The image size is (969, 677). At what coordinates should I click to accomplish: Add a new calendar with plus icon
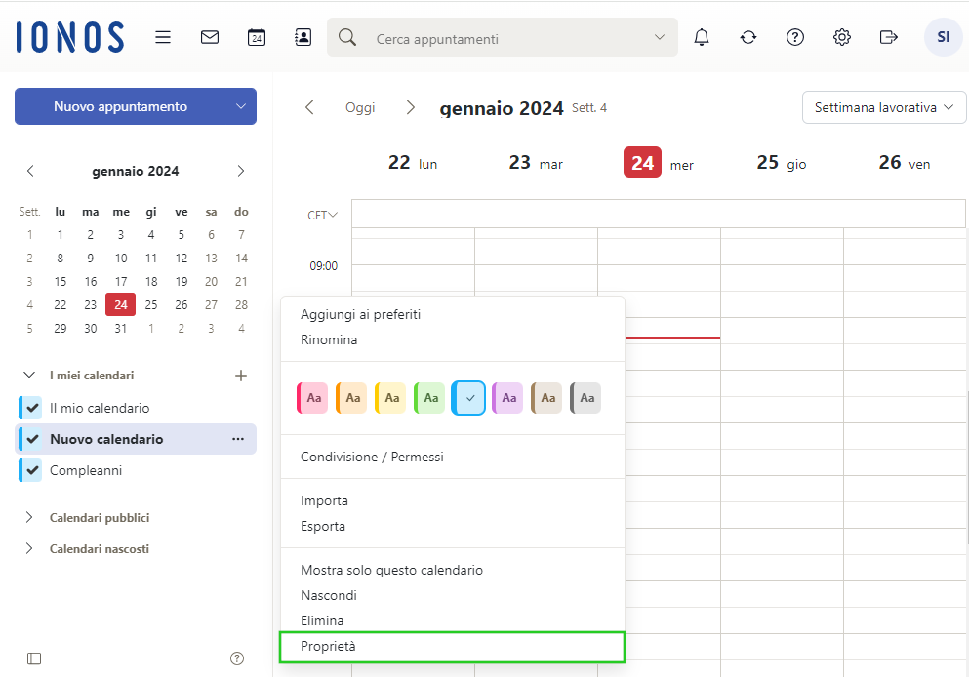(x=241, y=375)
